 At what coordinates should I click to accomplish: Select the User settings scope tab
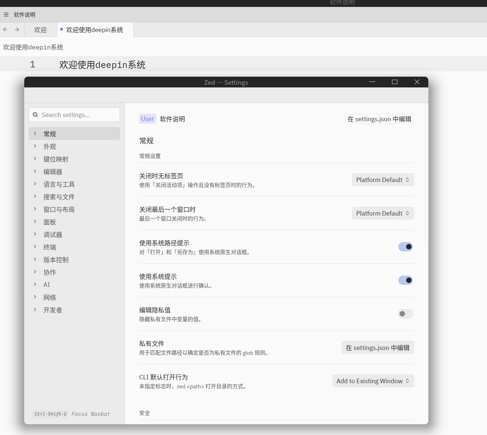(148, 119)
